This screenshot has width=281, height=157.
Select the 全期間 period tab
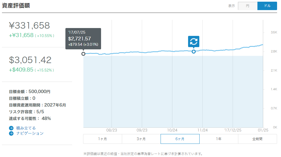pos(257,139)
